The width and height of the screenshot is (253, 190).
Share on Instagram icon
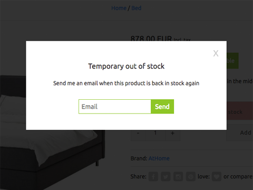click(178, 176)
